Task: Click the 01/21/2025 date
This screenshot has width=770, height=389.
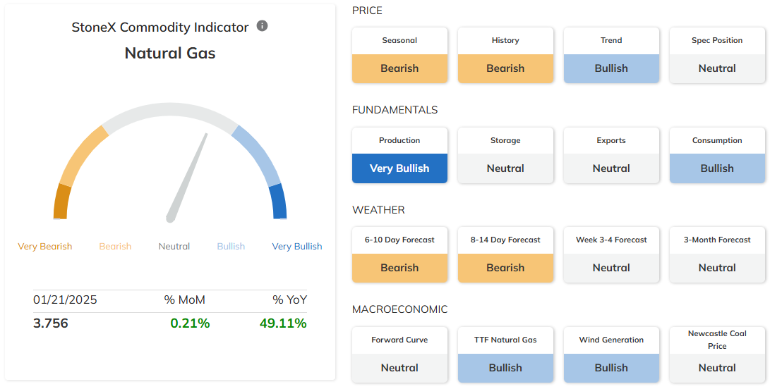Action: pos(65,300)
